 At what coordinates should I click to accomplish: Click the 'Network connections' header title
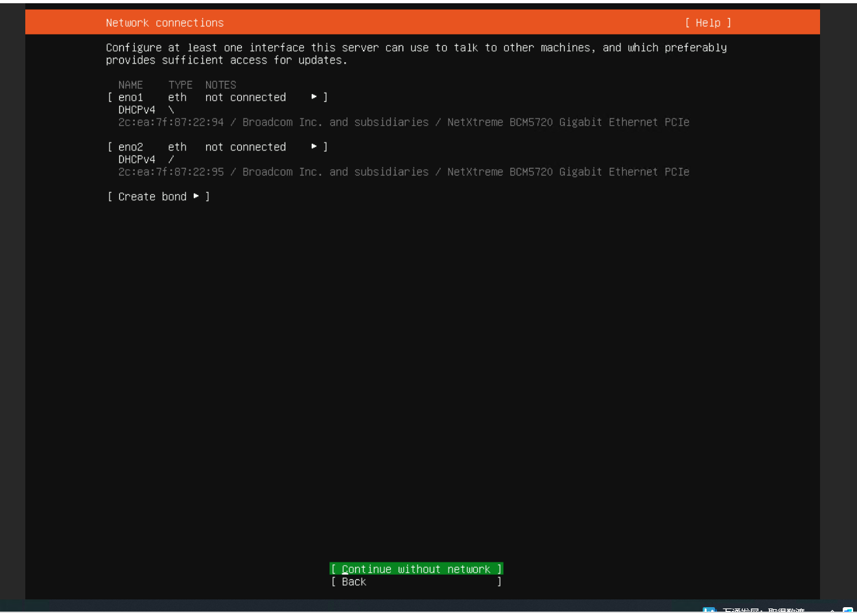[x=165, y=23]
